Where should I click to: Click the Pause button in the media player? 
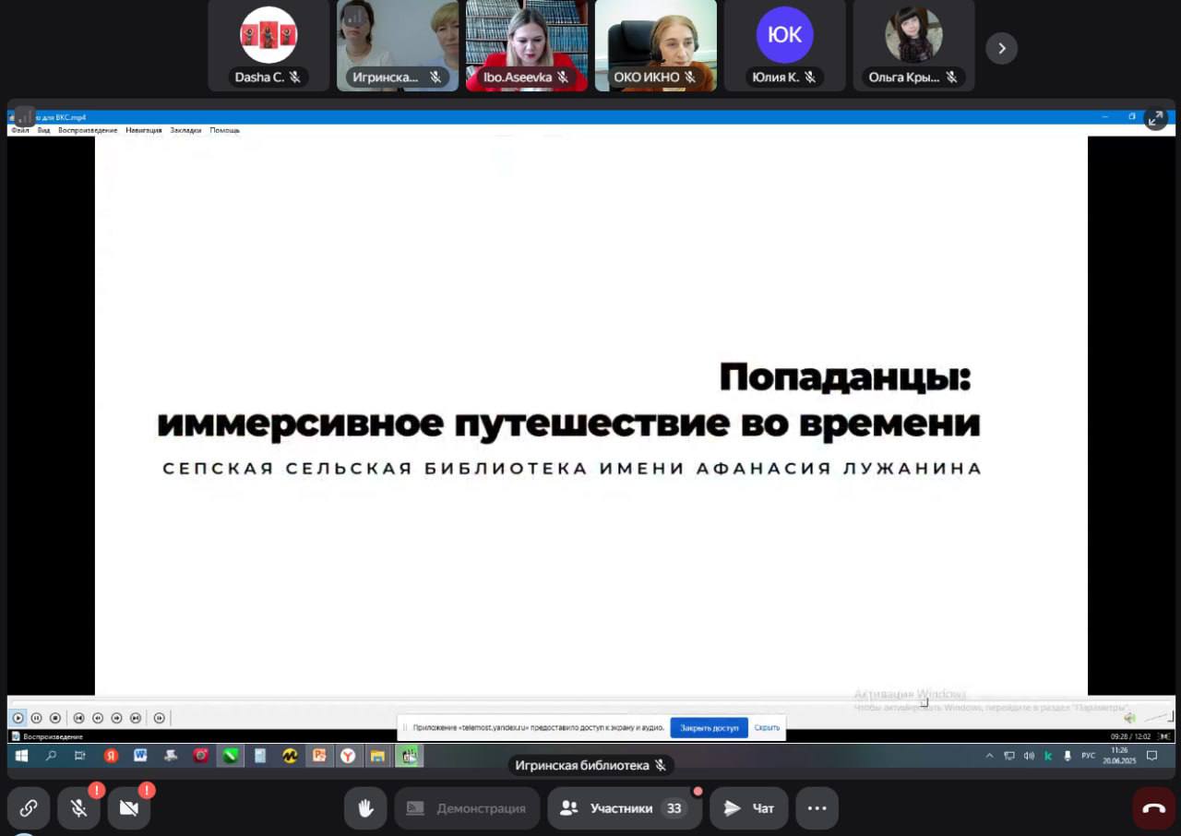[x=36, y=718]
